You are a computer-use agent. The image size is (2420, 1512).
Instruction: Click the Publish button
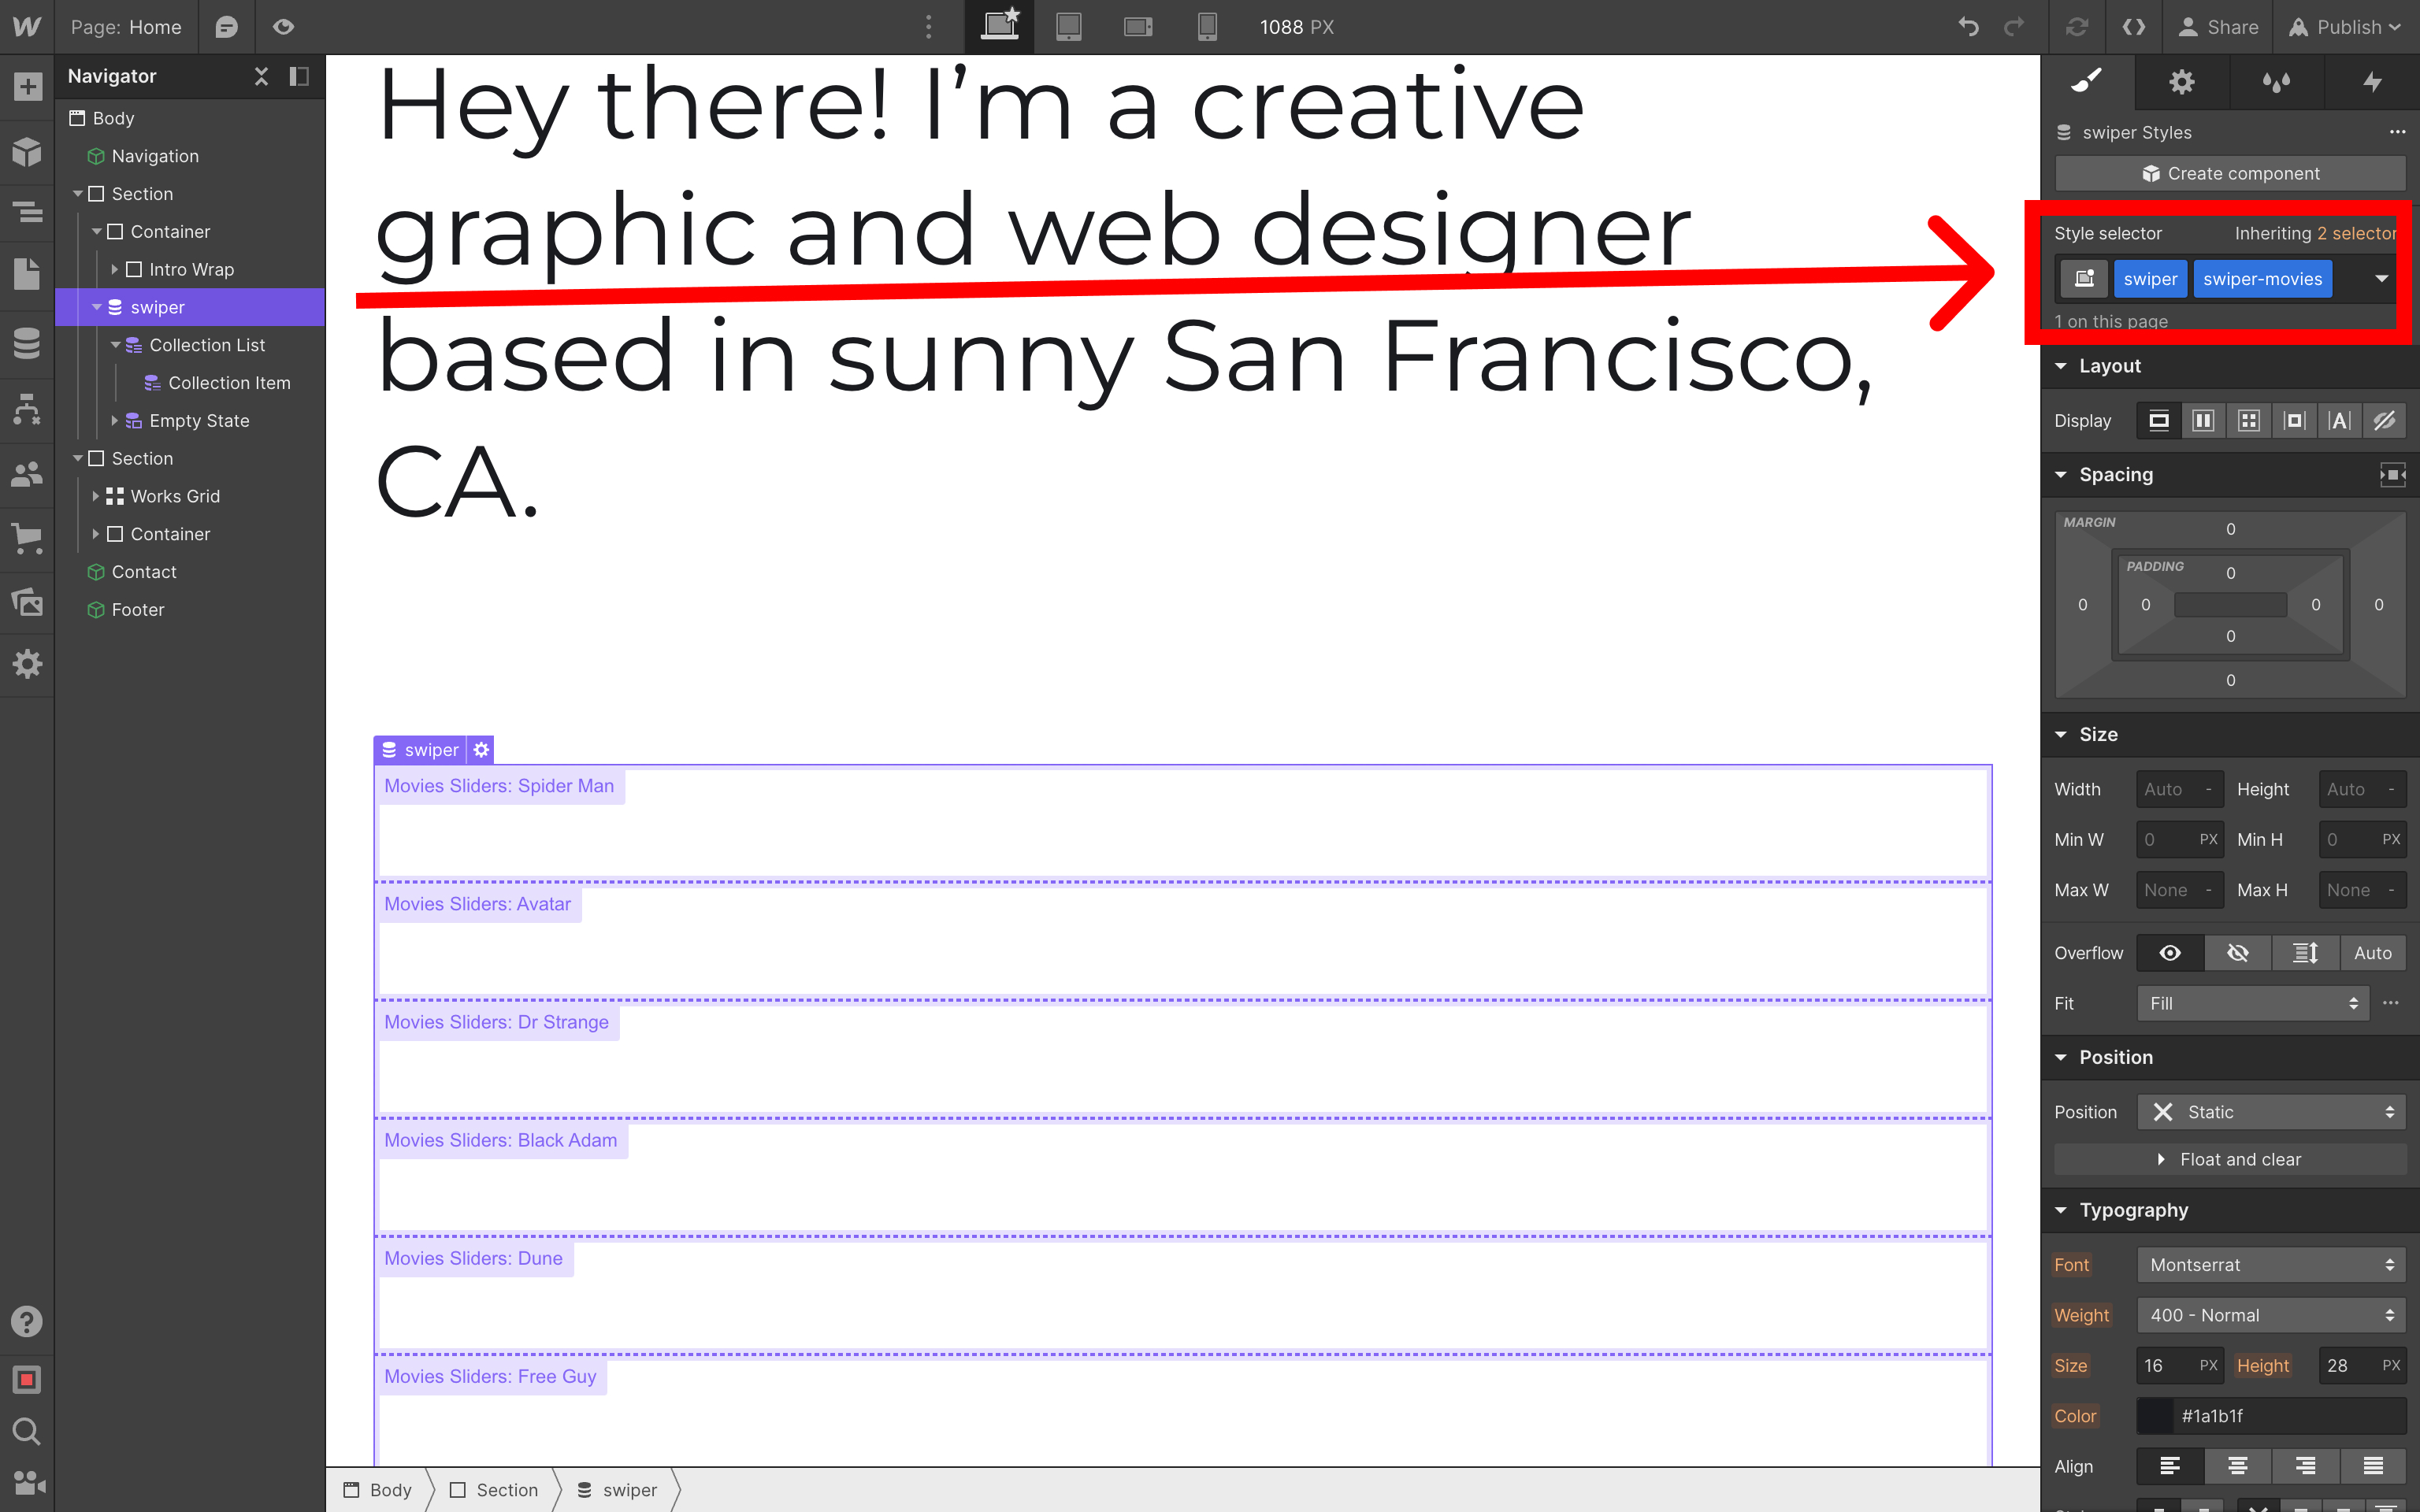(2345, 27)
